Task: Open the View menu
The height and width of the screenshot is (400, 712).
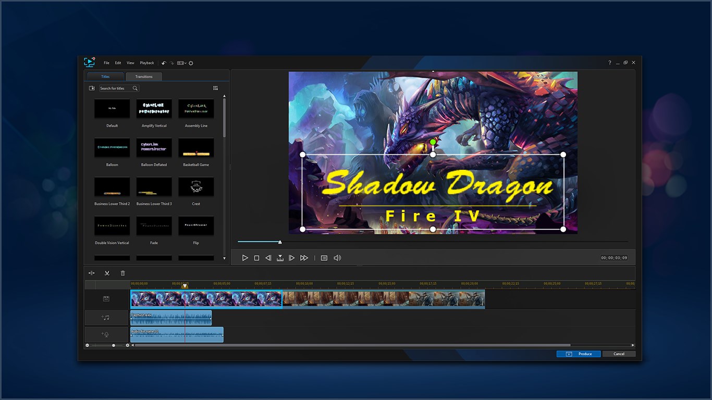Action: [130, 63]
